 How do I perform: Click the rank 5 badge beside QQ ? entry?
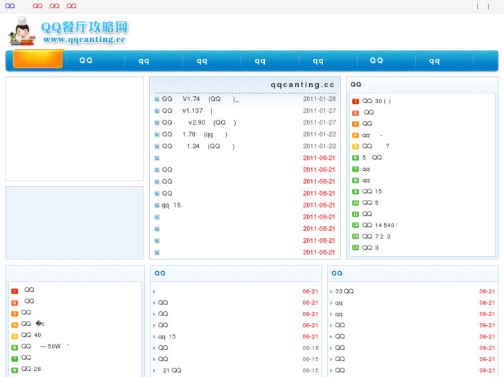pos(356,147)
